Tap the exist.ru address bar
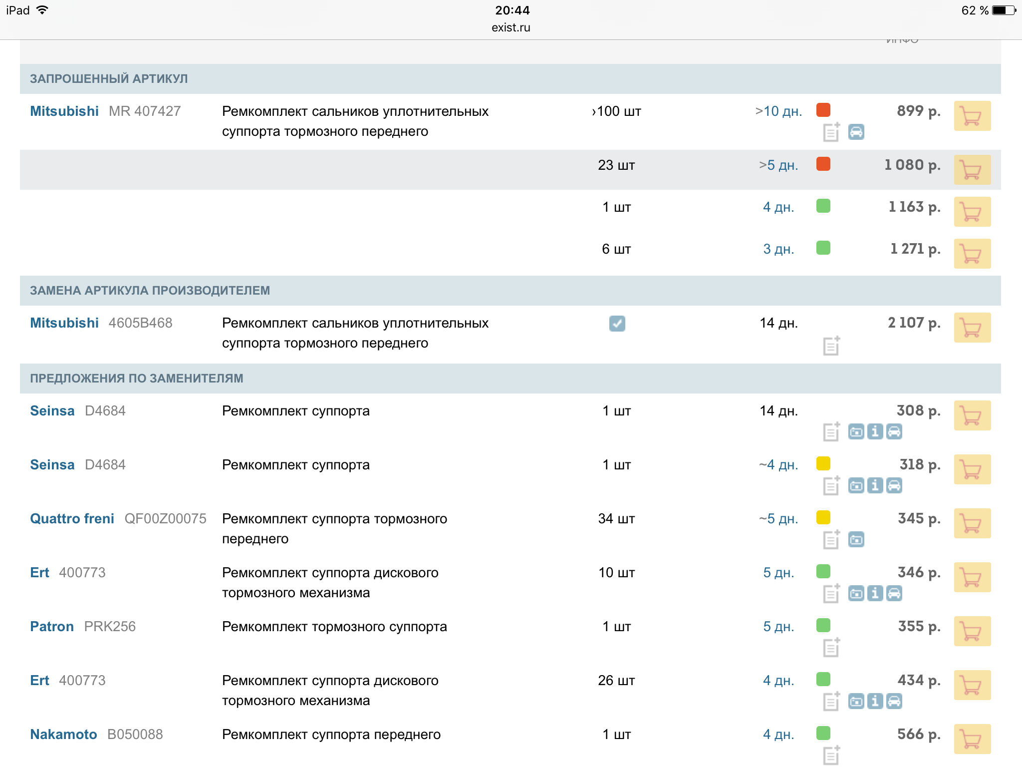The image size is (1022, 767). (511, 27)
